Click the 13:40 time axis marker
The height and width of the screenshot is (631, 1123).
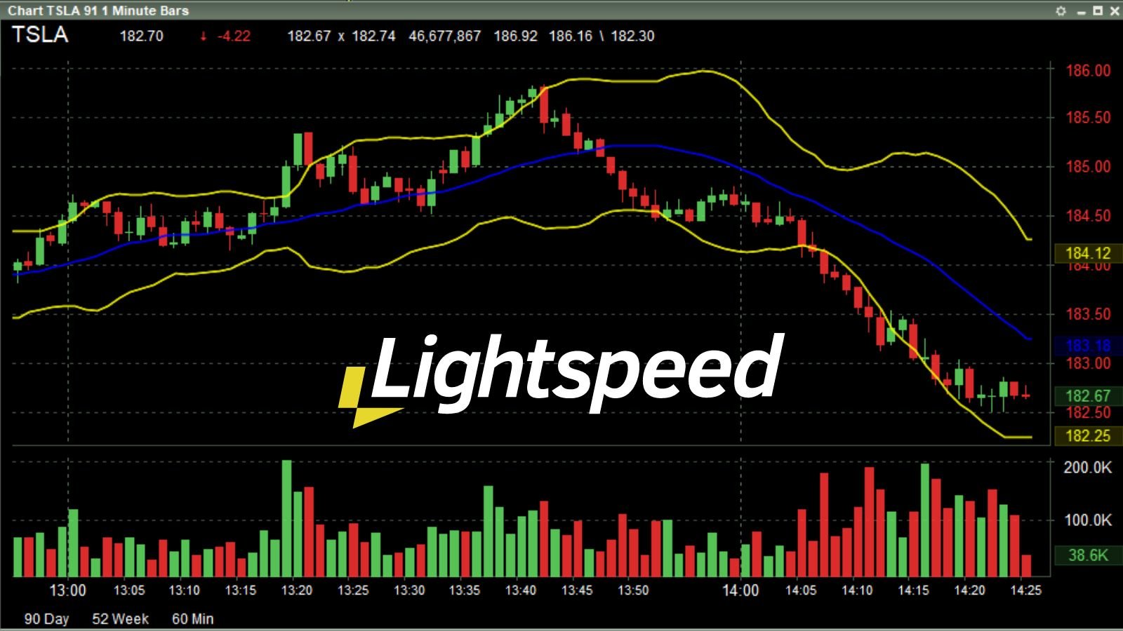[x=520, y=590]
